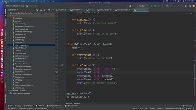Start debugging with the green bug icon

tap(155, 6)
